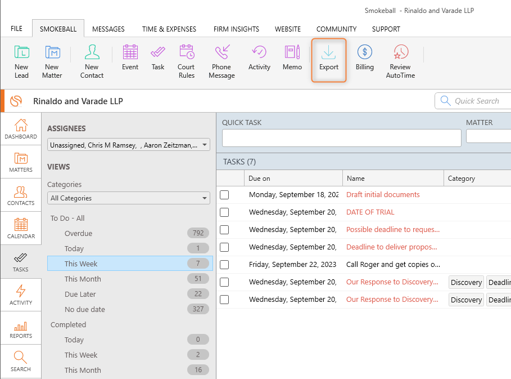Switch to the TIME & EXPENSES tab

coord(169,29)
